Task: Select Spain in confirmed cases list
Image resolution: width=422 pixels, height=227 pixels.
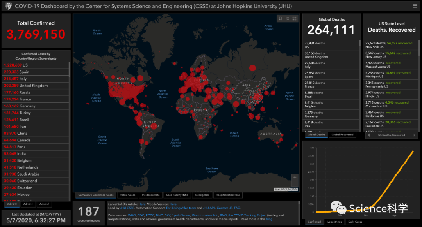Action: coord(35,72)
